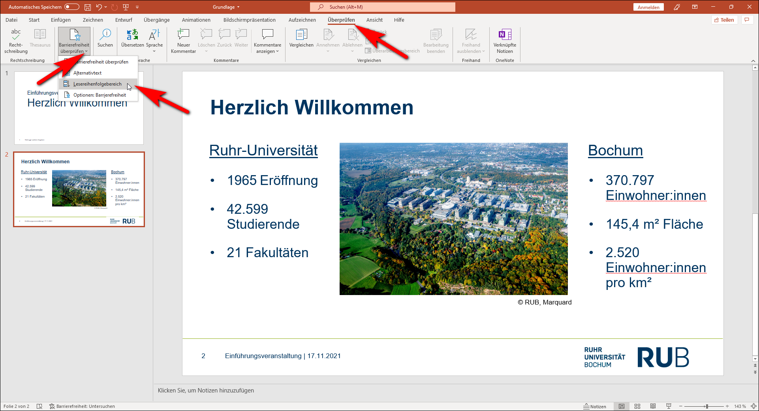Toggle Automatisches Speichern switch

[x=72, y=7]
